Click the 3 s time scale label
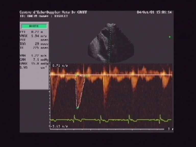The width and height of the screenshot is (196, 147). (170, 129)
